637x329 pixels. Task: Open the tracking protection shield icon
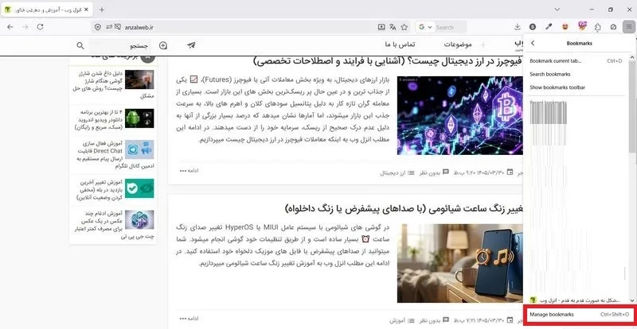coord(97,27)
